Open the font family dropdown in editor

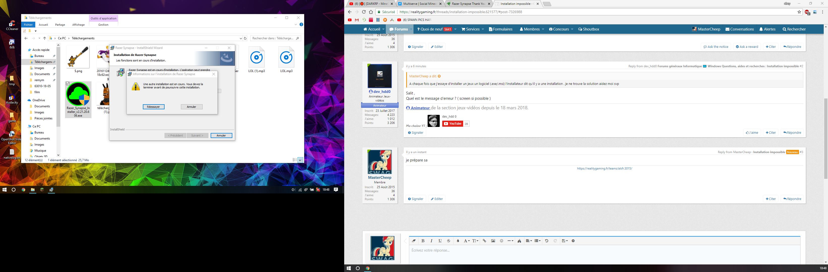point(467,241)
